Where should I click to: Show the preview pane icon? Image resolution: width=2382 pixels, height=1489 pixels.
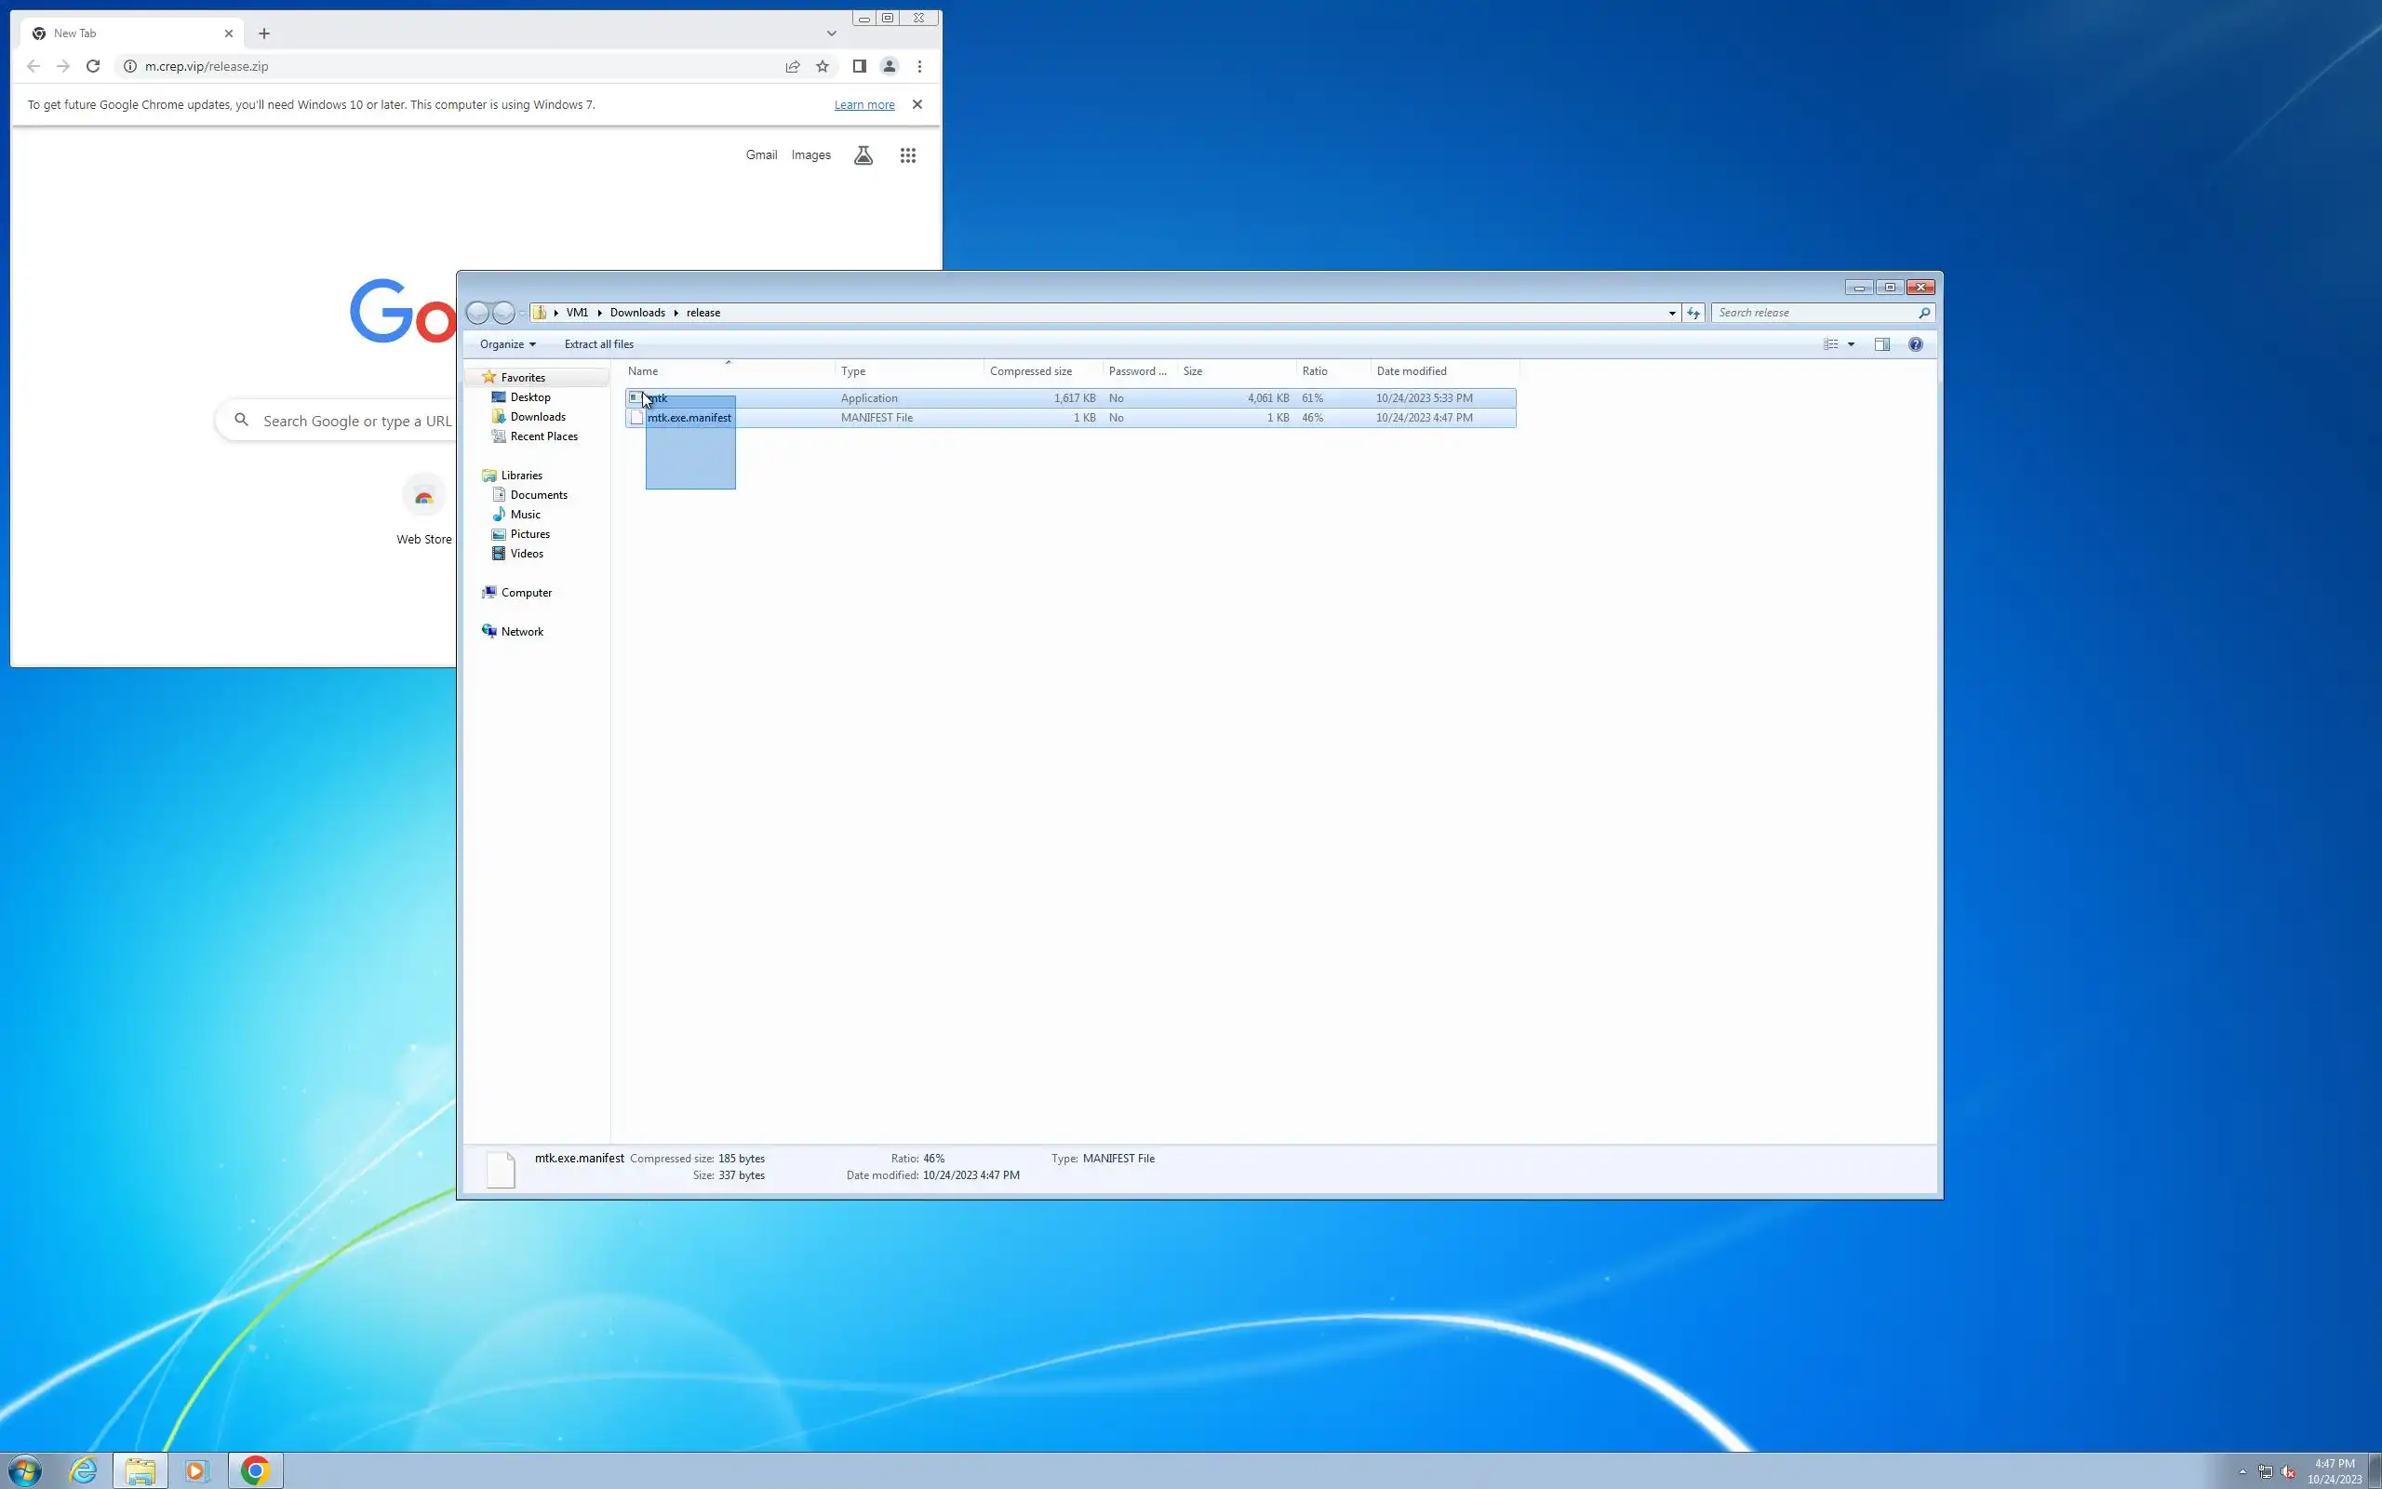pos(1881,344)
